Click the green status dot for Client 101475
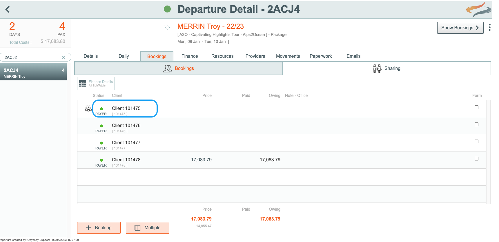 (x=101, y=109)
